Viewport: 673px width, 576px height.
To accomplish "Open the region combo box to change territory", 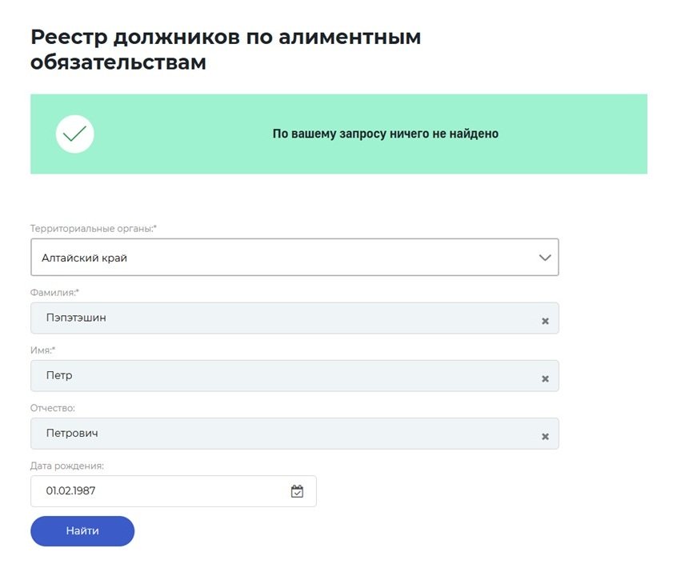I will 294,257.
